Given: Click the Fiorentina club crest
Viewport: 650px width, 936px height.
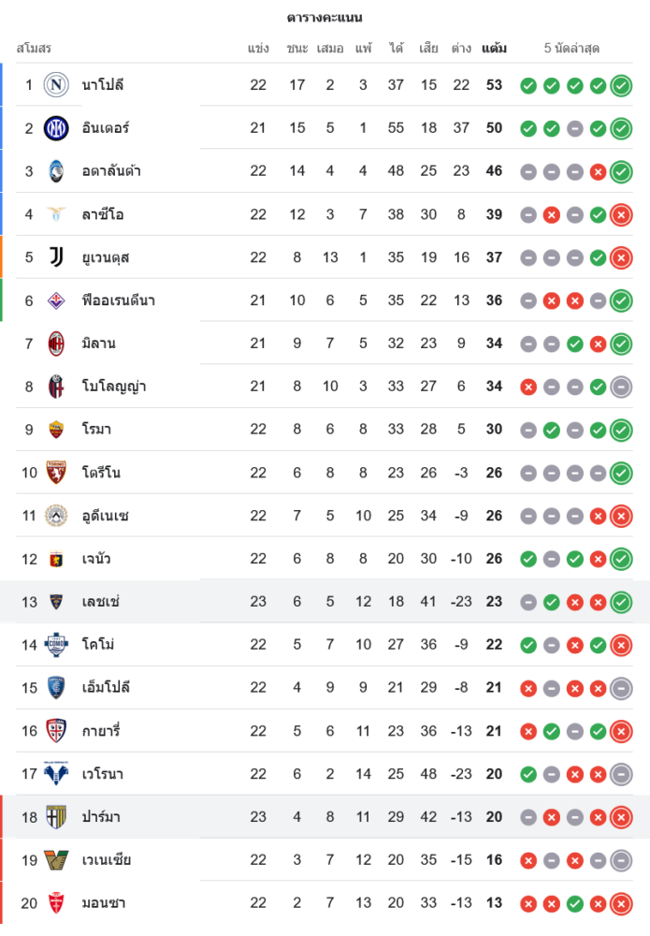Looking at the screenshot, I should (56, 300).
